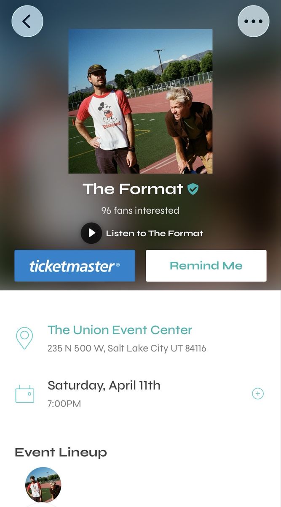281x507 pixels.
Task: Tap Remind Me for this event
Action: pos(206,265)
